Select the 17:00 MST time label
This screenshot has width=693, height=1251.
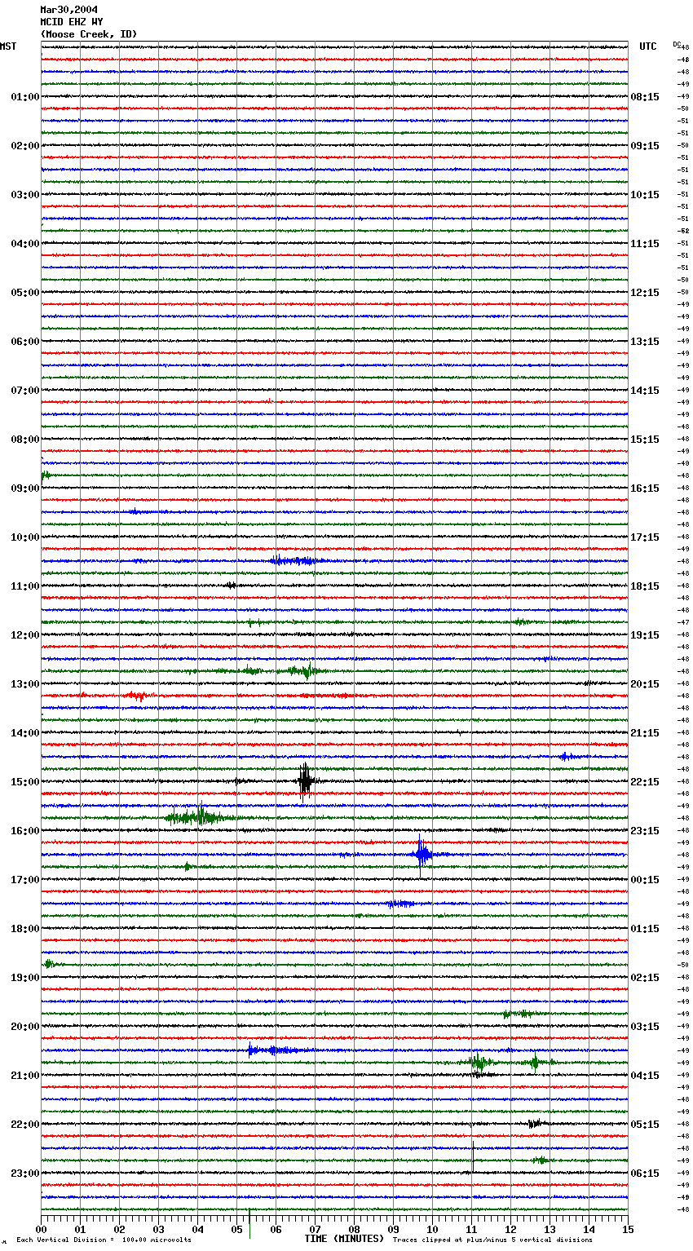pyautogui.click(x=25, y=880)
